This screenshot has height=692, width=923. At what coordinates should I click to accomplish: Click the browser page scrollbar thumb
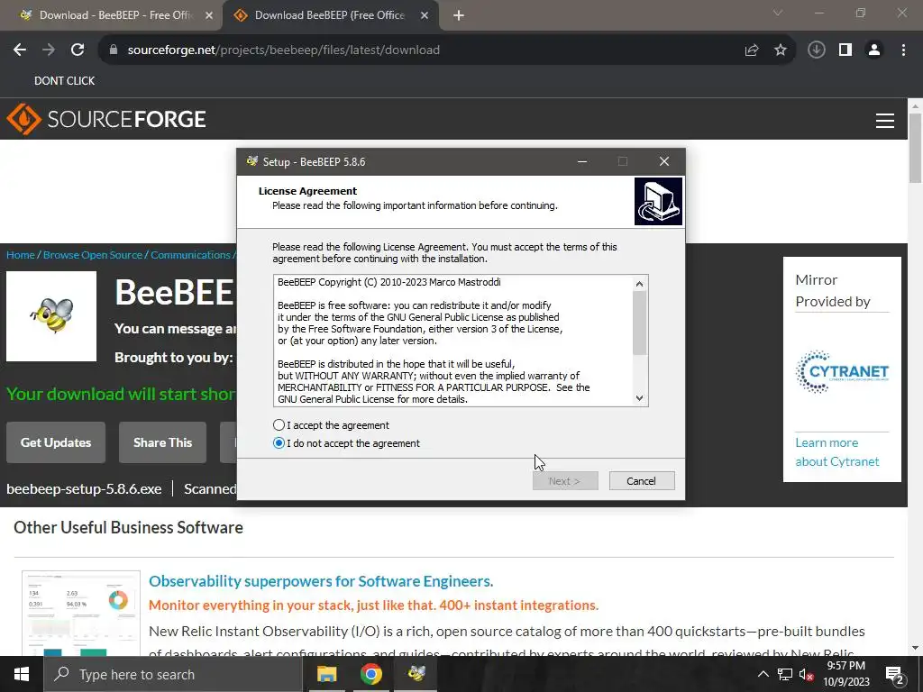[915, 147]
